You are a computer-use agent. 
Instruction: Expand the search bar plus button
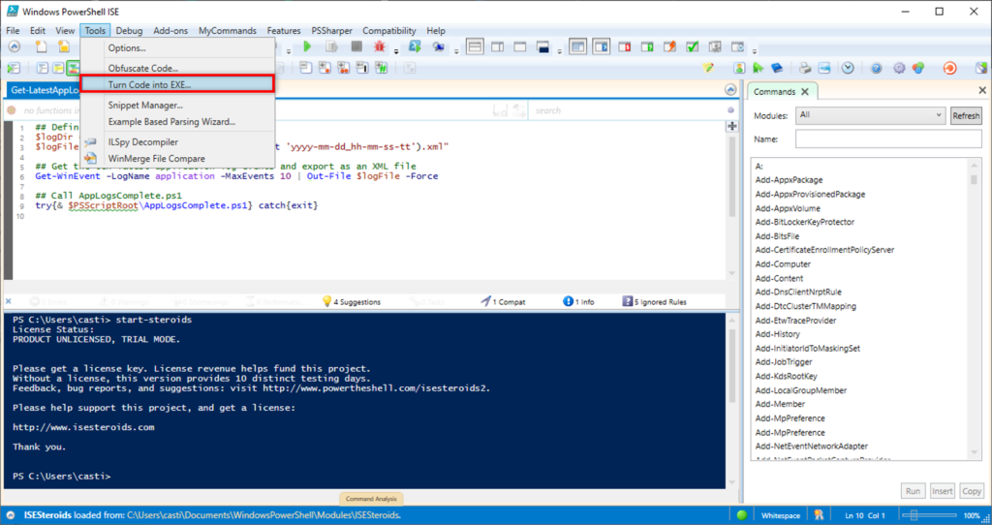pyautogui.click(x=732, y=126)
